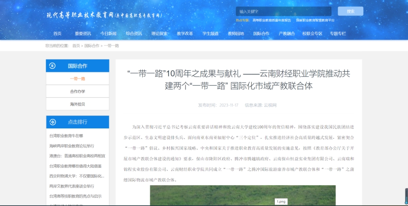Image resolution: width=408 pixels, height=206 pixels.
Task: Open the article 台湾职业教育牛在哪
Action: point(66,136)
